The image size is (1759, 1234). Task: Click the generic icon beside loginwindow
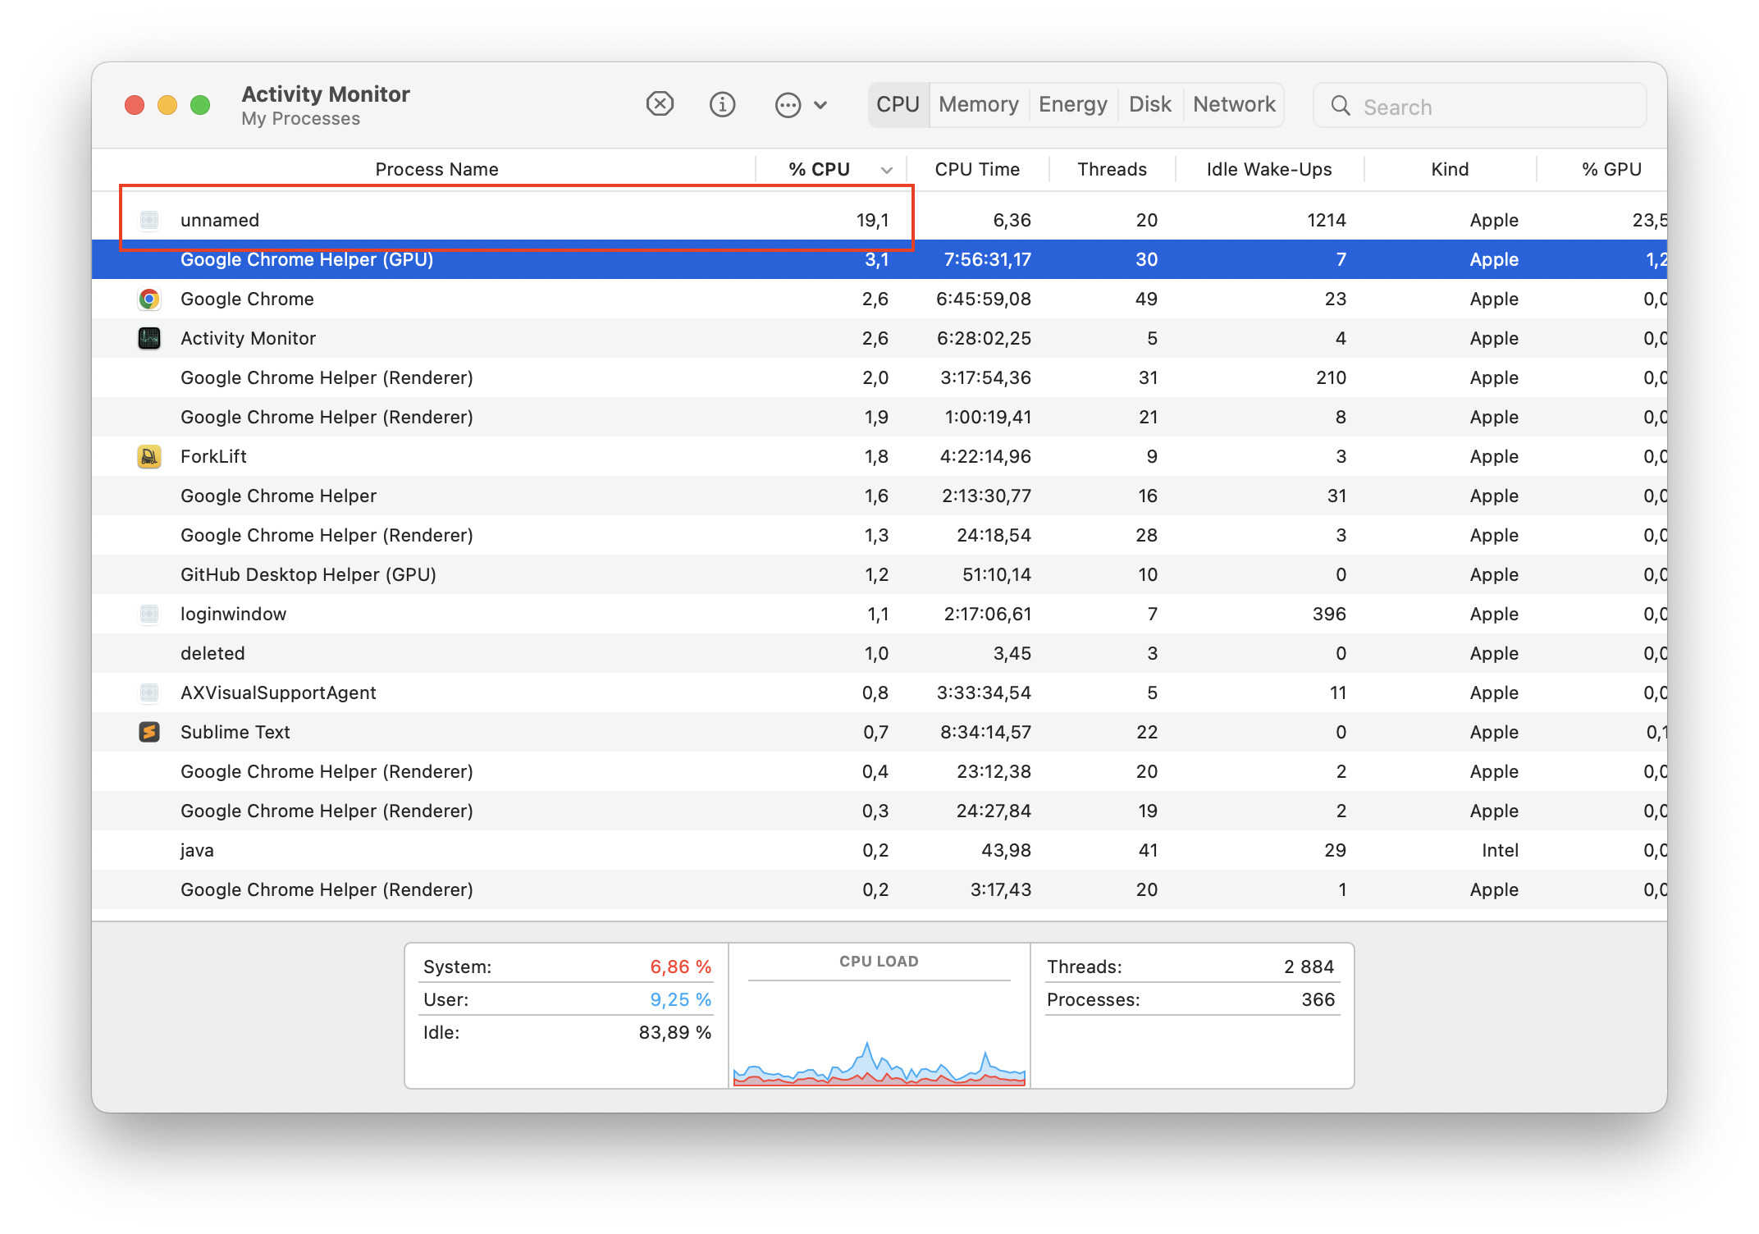coord(149,614)
